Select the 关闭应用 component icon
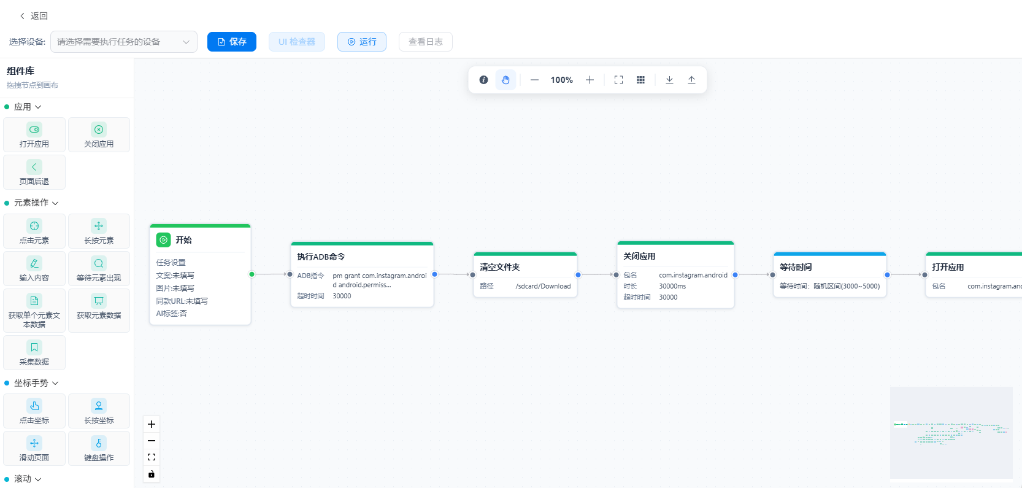 click(x=99, y=130)
